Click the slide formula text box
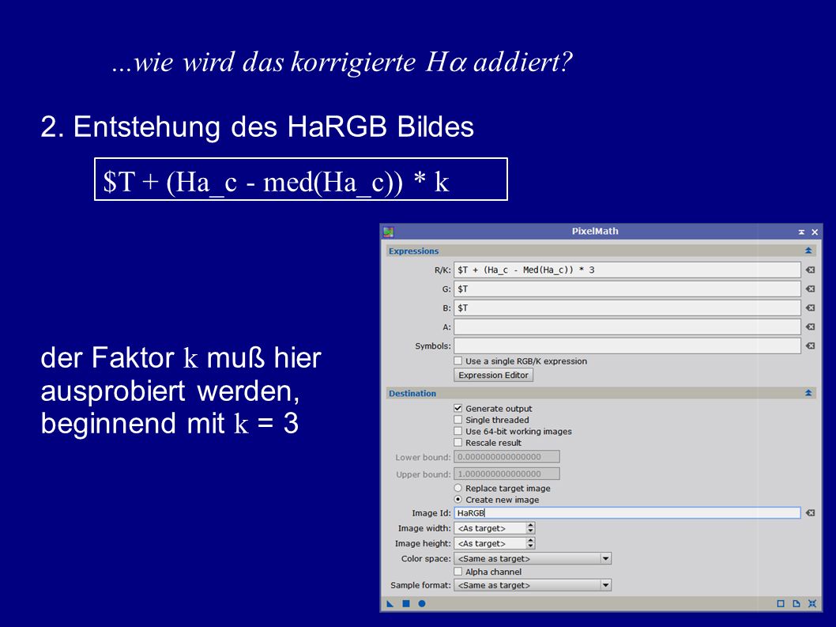The width and height of the screenshot is (836, 627). pos(301,179)
